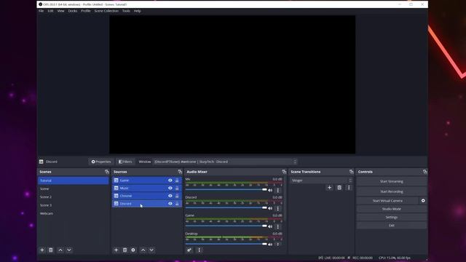This screenshot has height=262, width=466.
Task: Open advanced audio properties gear icon
Action: pos(189,250)
